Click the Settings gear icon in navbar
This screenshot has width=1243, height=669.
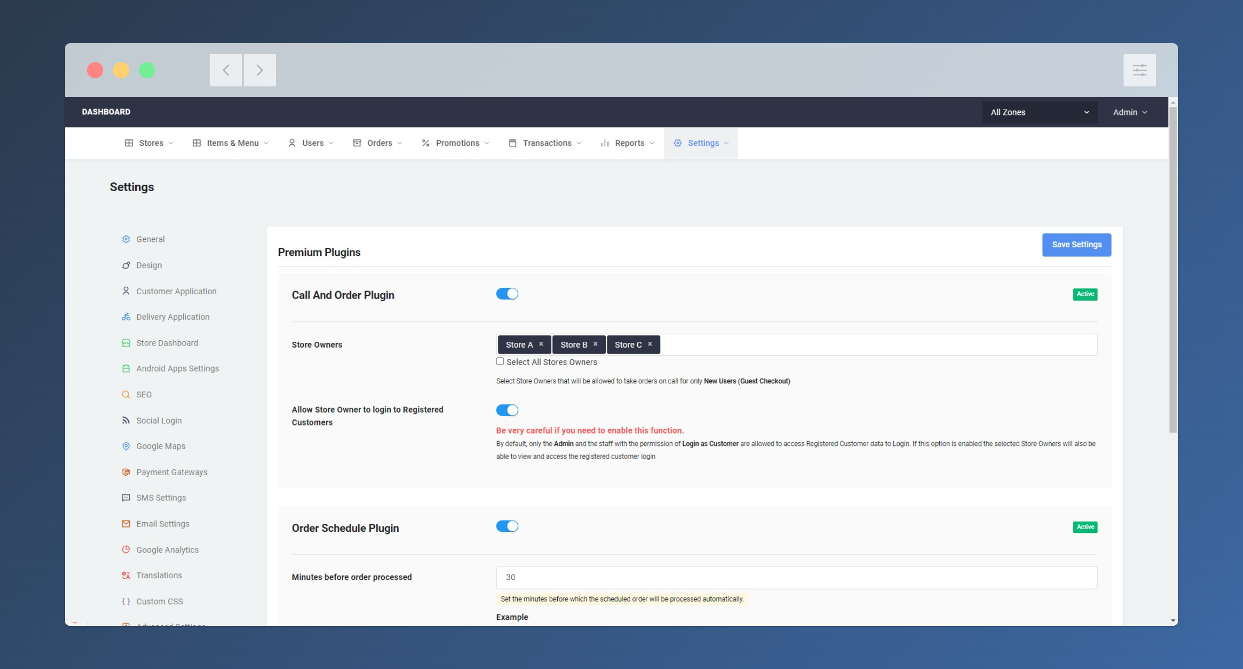point(678,143)
